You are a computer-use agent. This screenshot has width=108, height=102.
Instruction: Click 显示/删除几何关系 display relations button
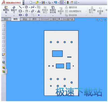click(x=92, y=10)
